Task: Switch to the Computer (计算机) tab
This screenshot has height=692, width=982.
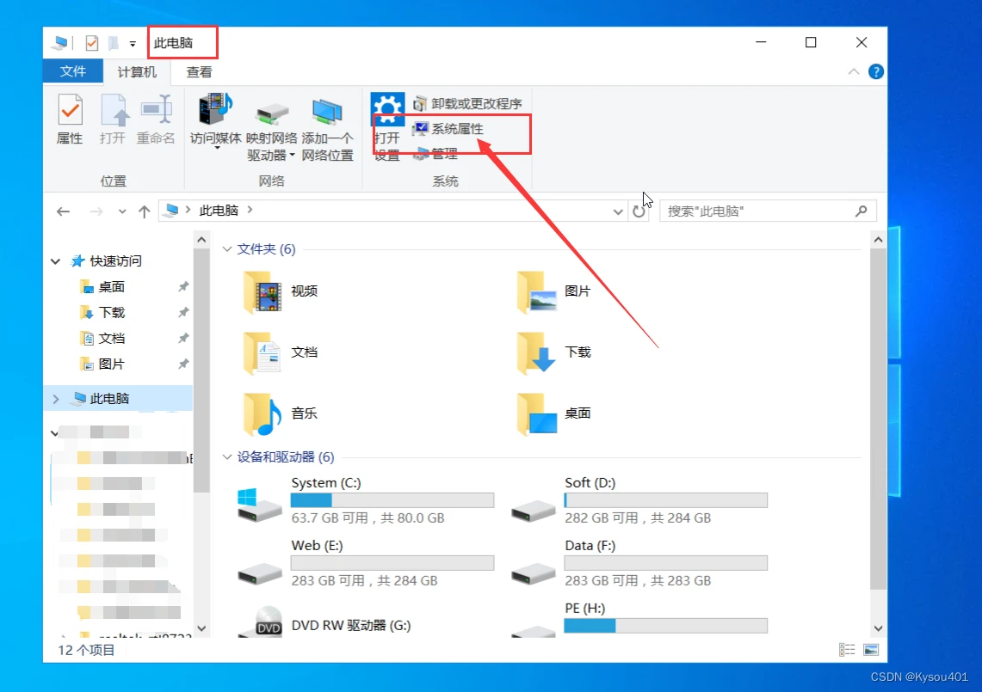Action: (x=137, y=71)
